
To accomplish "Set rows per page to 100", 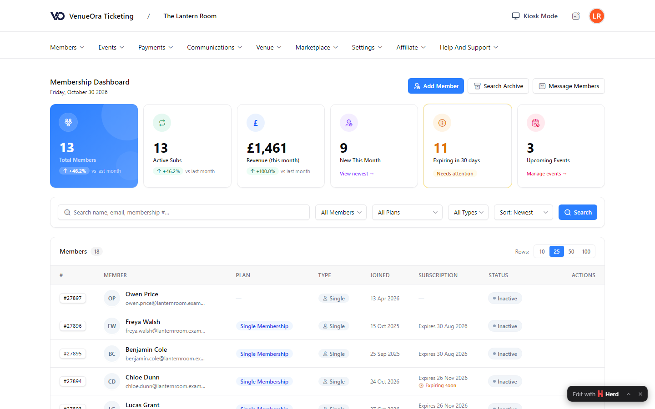I will [x=586, y=251].
